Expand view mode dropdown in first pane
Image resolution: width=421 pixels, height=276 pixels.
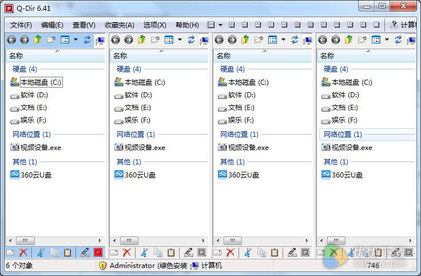[76, 40]
